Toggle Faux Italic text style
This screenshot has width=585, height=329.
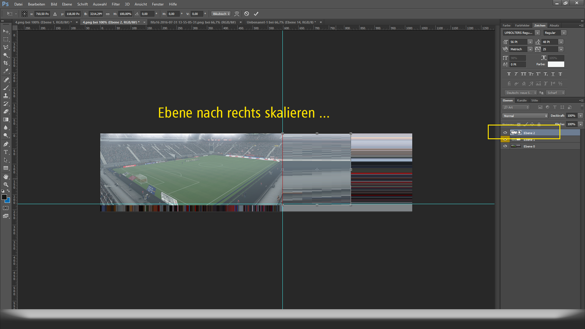(x=516, y=74)
